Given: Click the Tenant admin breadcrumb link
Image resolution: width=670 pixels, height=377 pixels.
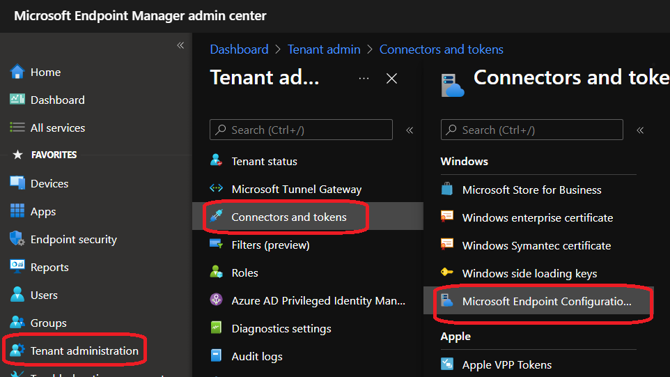Looking at the screenshot, I should [324, 49].
